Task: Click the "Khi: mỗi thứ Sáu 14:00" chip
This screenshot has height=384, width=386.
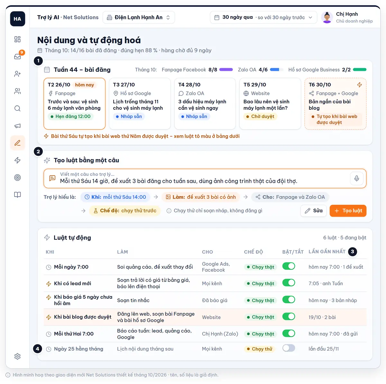Action: click(115, 197)
